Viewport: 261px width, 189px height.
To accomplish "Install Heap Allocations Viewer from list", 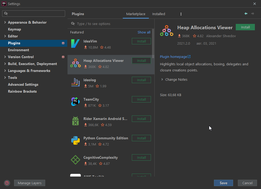I will 141,61.
